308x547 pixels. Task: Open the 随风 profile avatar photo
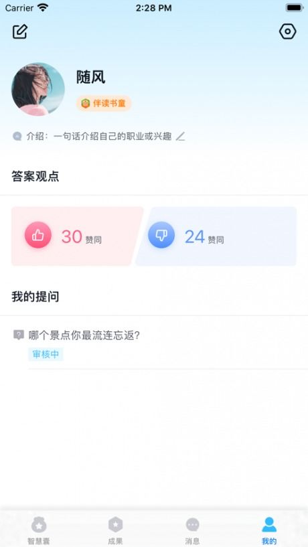click(x=38, y=89)
